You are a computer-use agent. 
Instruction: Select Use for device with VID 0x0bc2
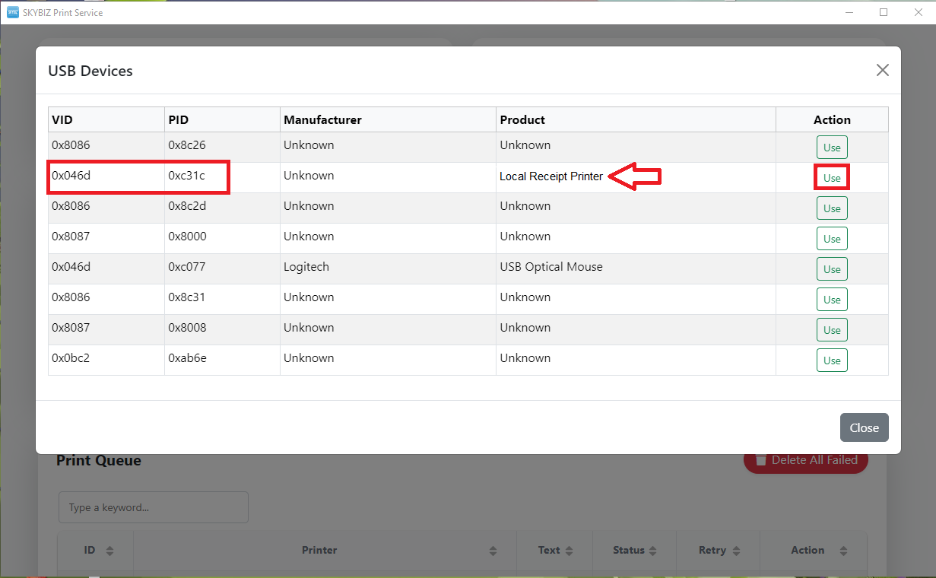coord(832,360)
